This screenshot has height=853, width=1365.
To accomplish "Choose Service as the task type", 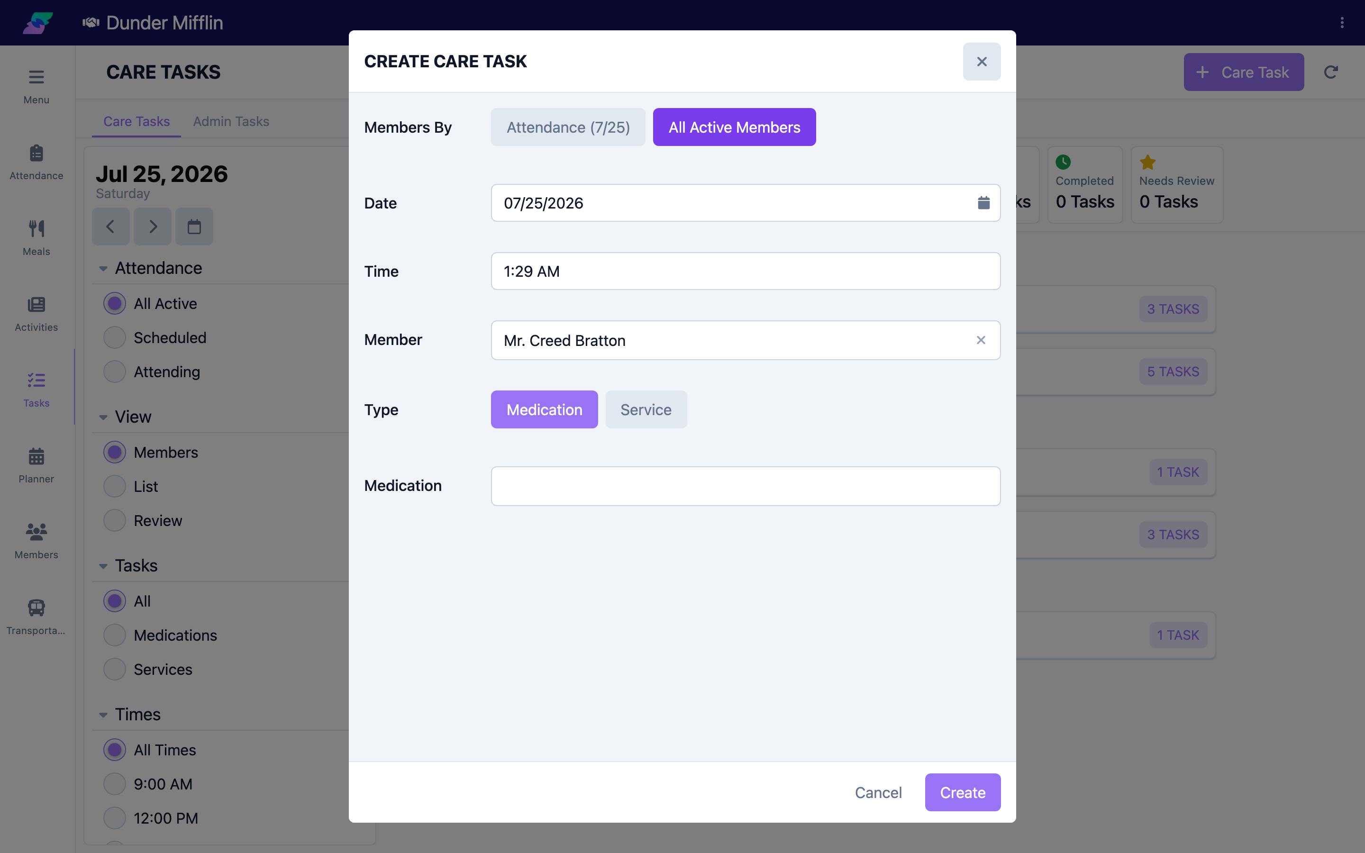I will 646,409.
